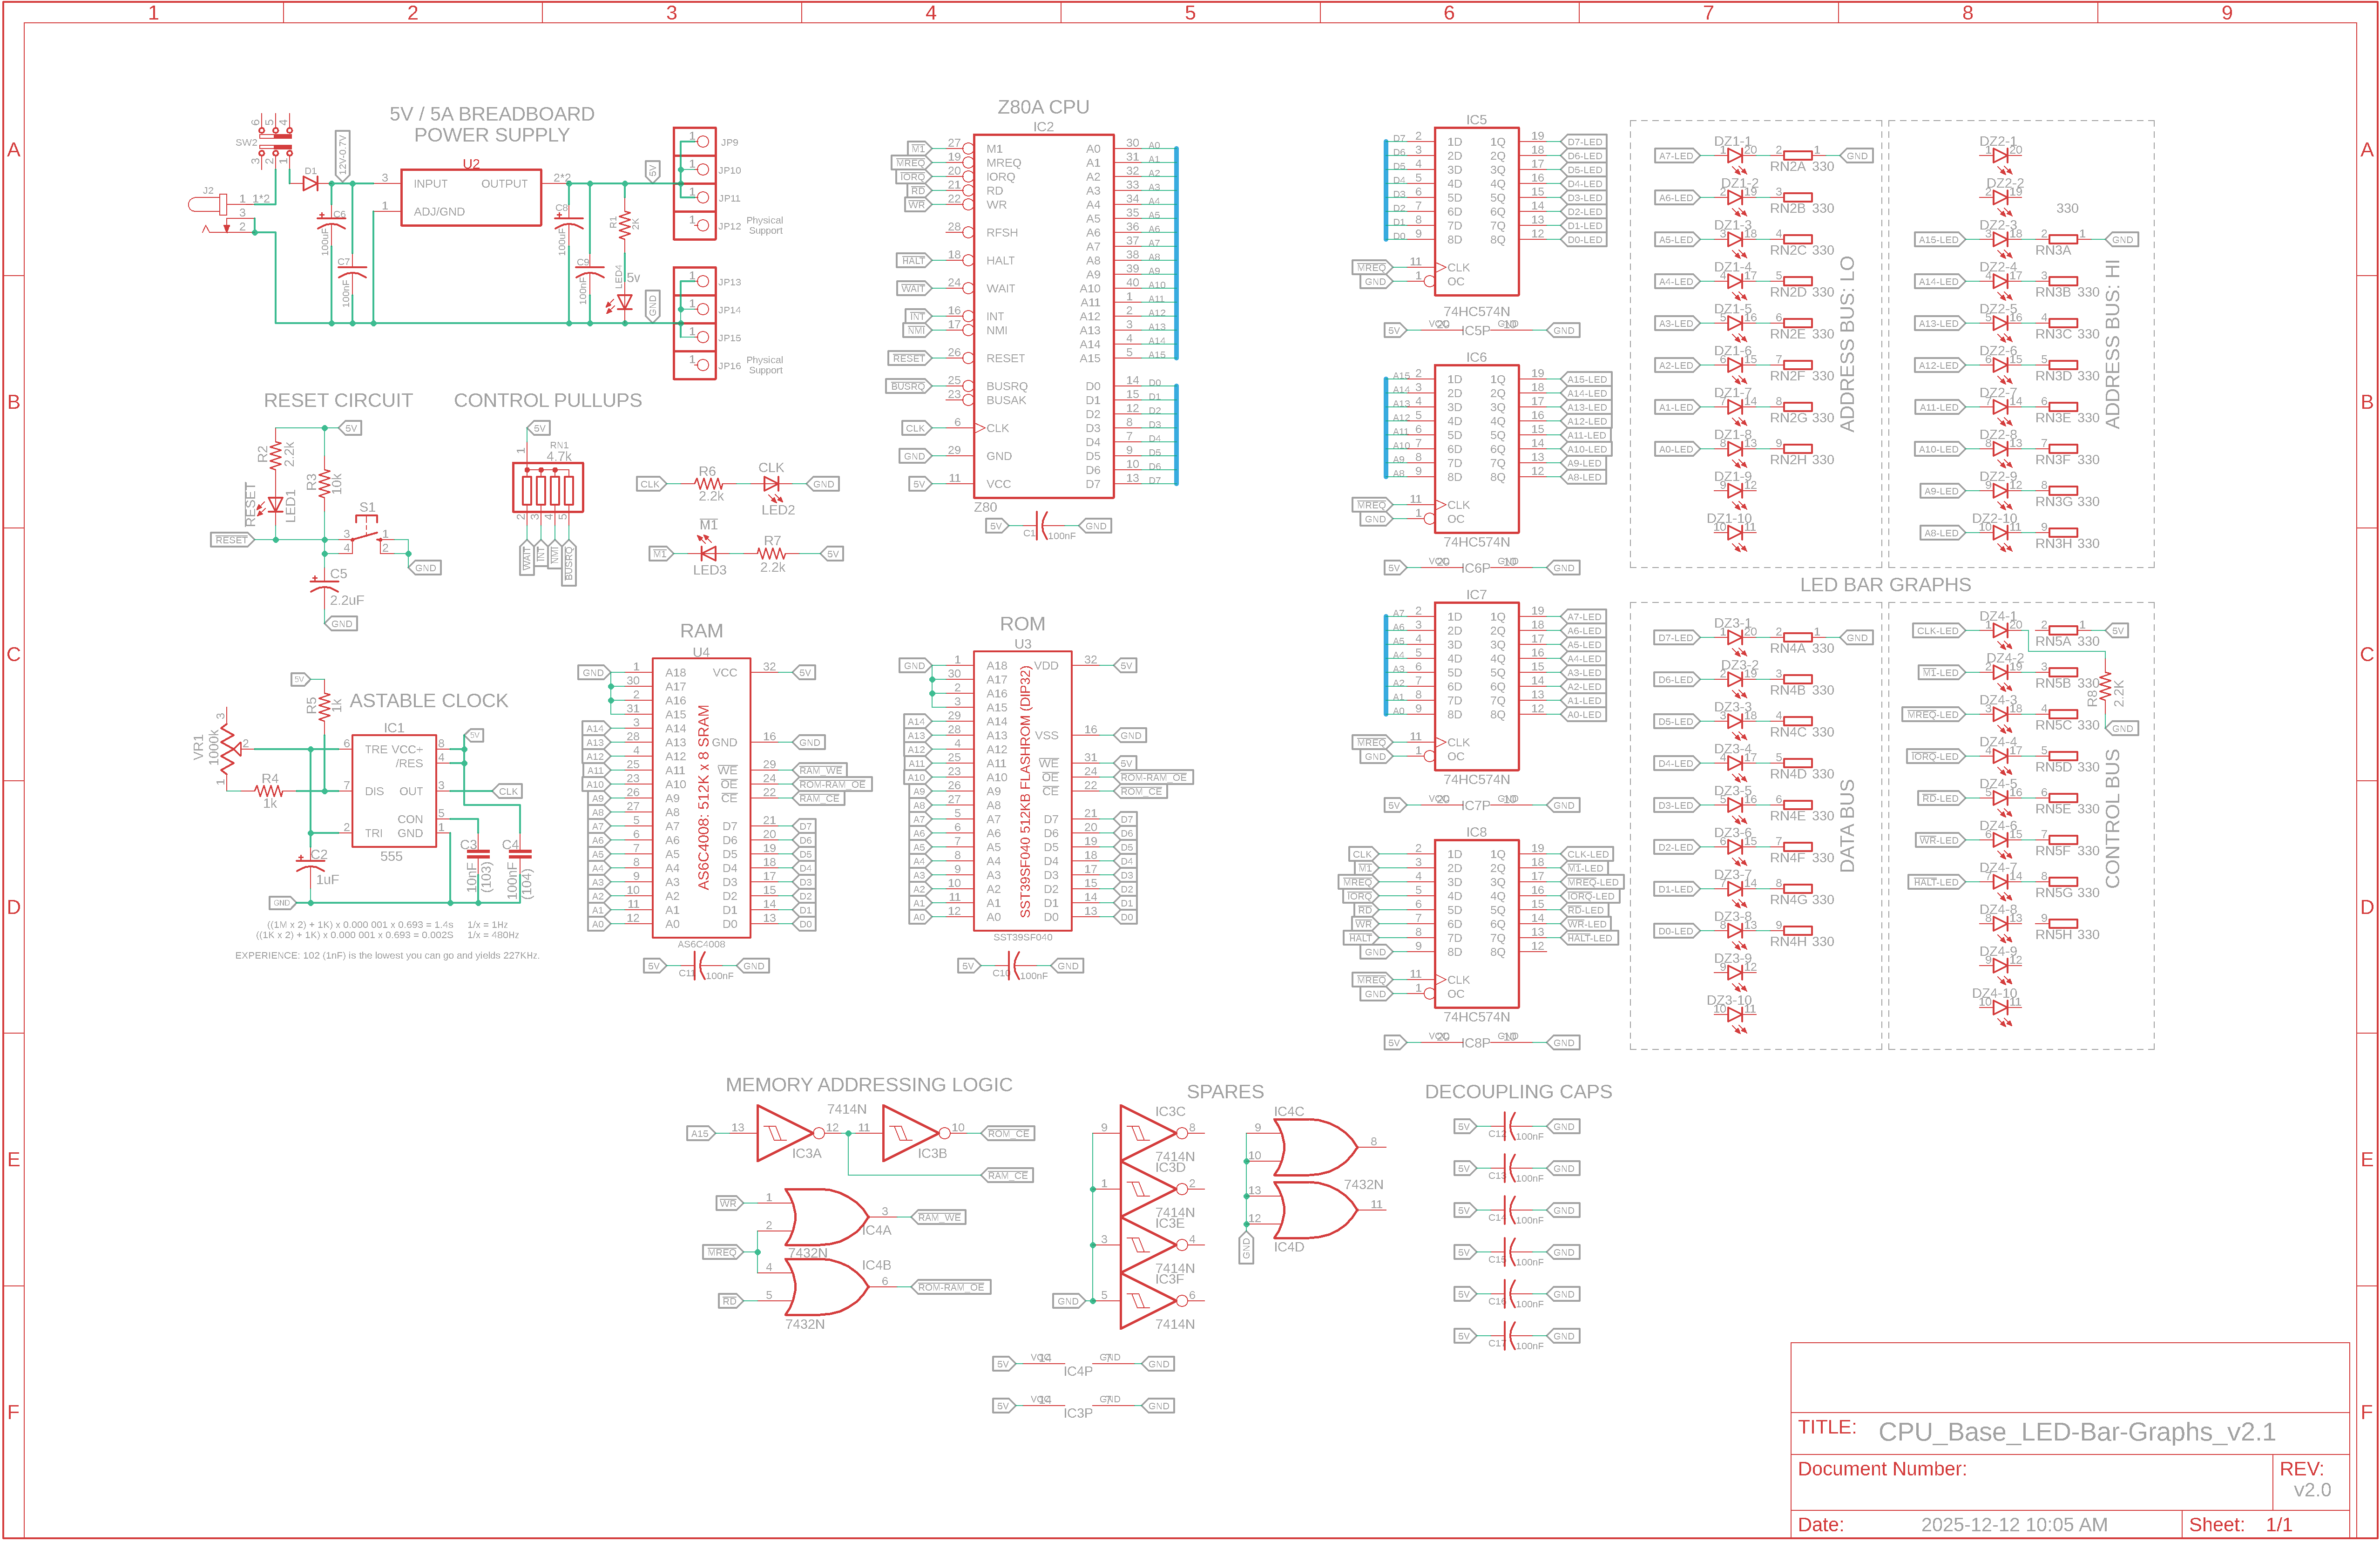This screenshot has width=2380, height=1542.
Task: Click the IC5 74HC574N latch body
Action: pos(1476,211)
